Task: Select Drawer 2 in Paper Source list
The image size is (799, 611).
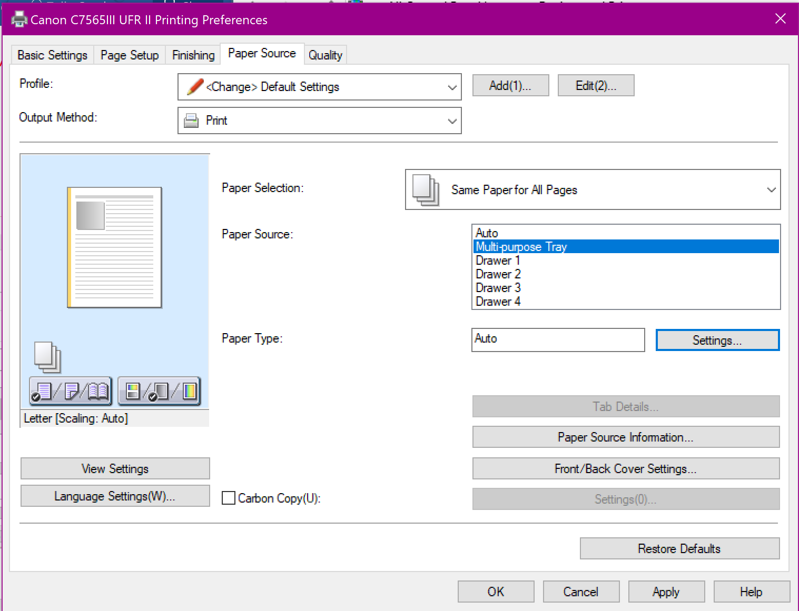Action: (x=626, y=274)
